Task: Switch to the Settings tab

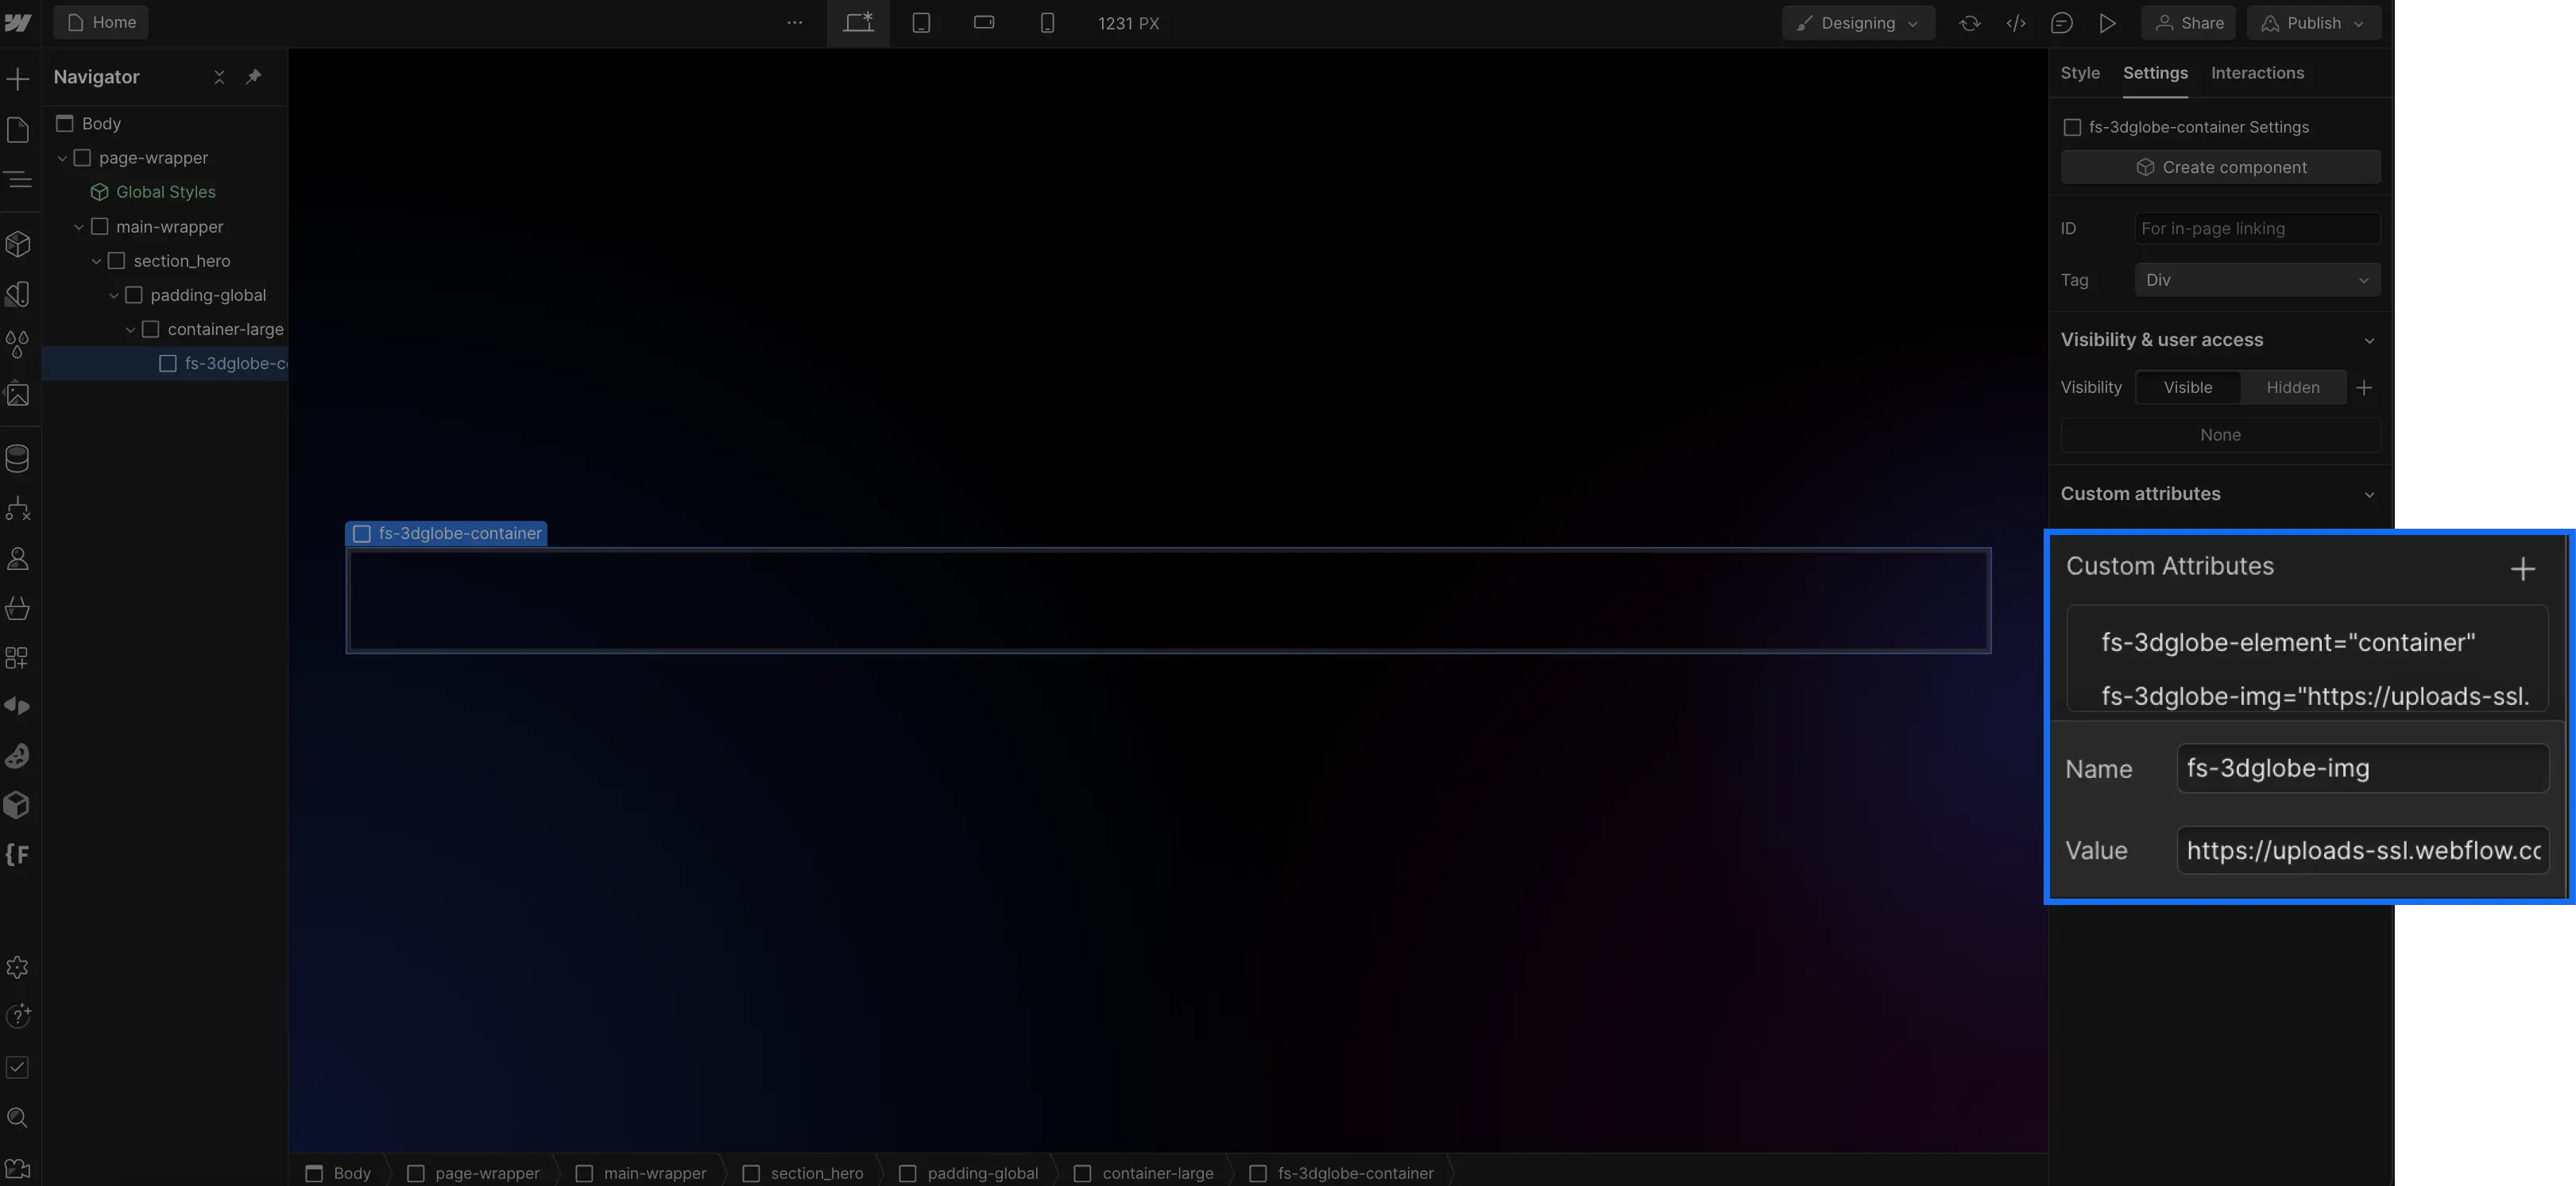Action: coord(2155,73)
